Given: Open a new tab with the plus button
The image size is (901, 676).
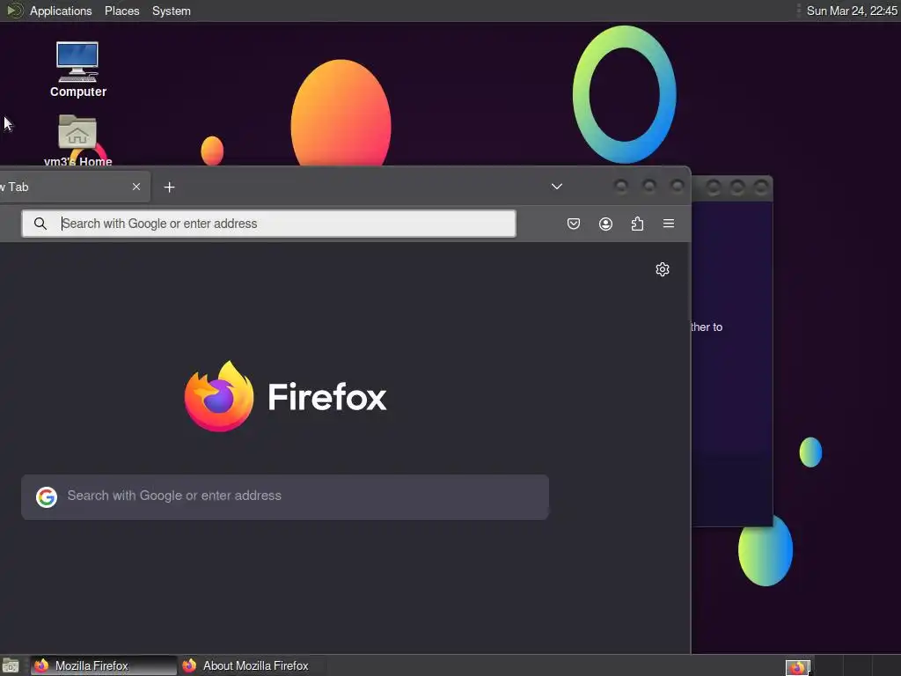Looking at the screenshot, I should tap(169, 187).
